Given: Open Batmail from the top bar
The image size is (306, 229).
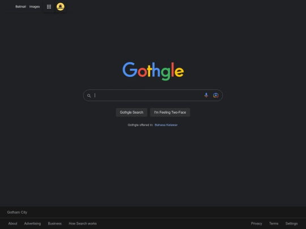Looking at the screenshot, I should click(x=21, y=7).
